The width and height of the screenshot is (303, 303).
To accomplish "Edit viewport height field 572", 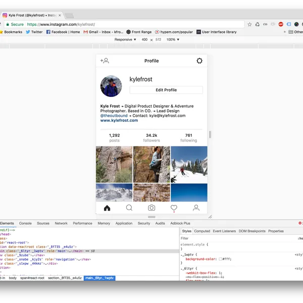I will tap(158, 39).
